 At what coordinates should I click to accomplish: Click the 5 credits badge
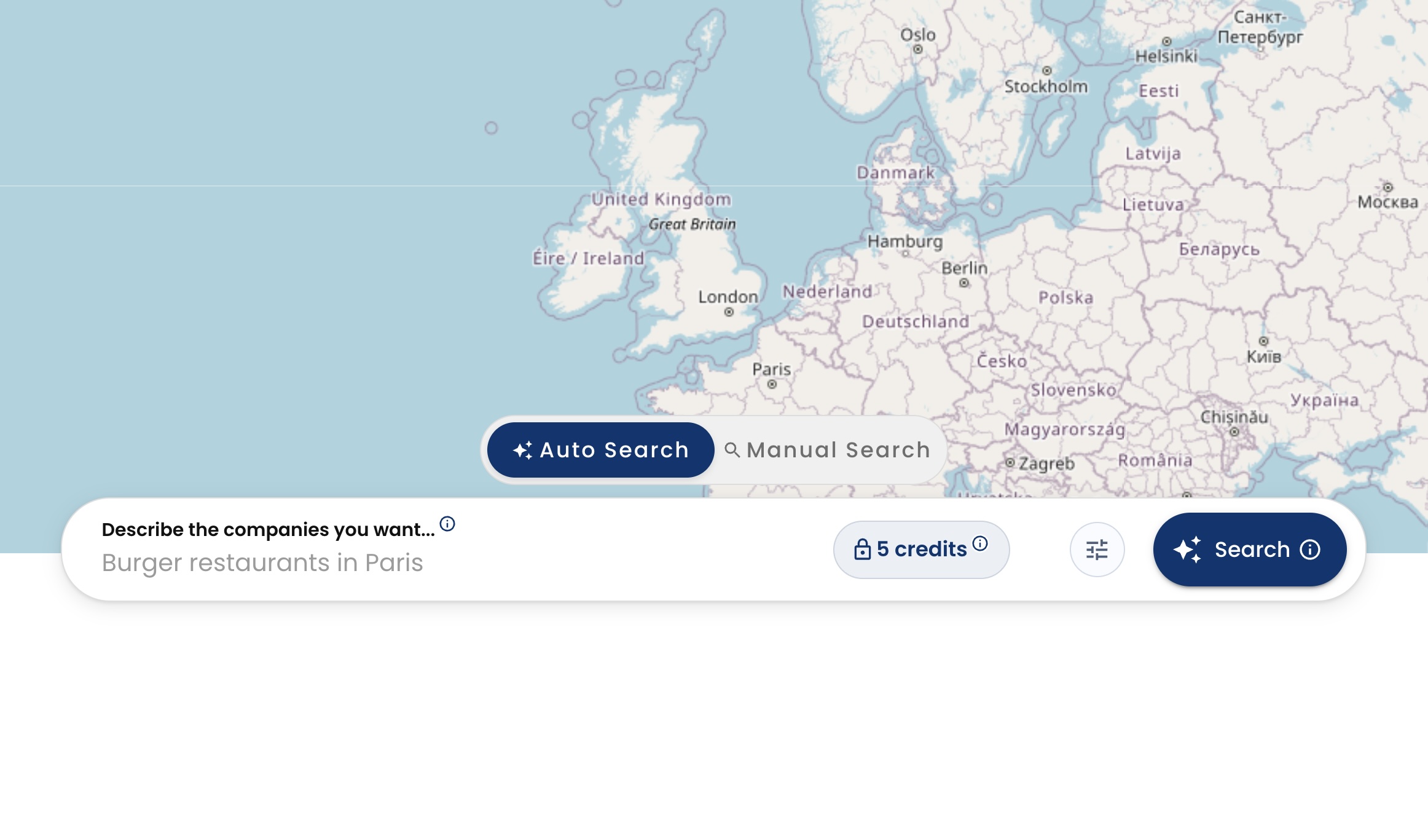coord(921,550)
